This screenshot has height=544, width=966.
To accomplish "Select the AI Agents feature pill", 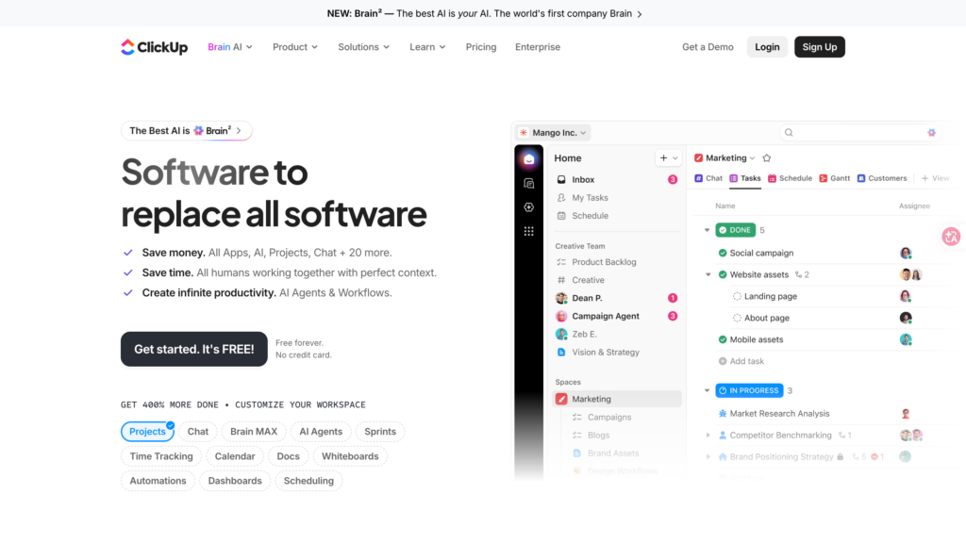I will click(321, 432).
